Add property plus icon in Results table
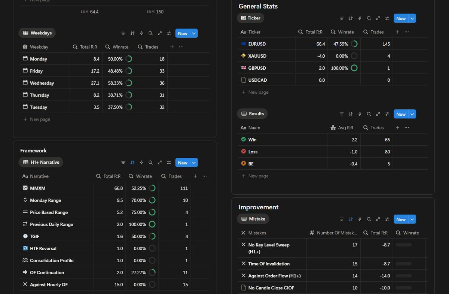This screenshot has height=294, width=449. pyautogui.click(x=398, y=127)
